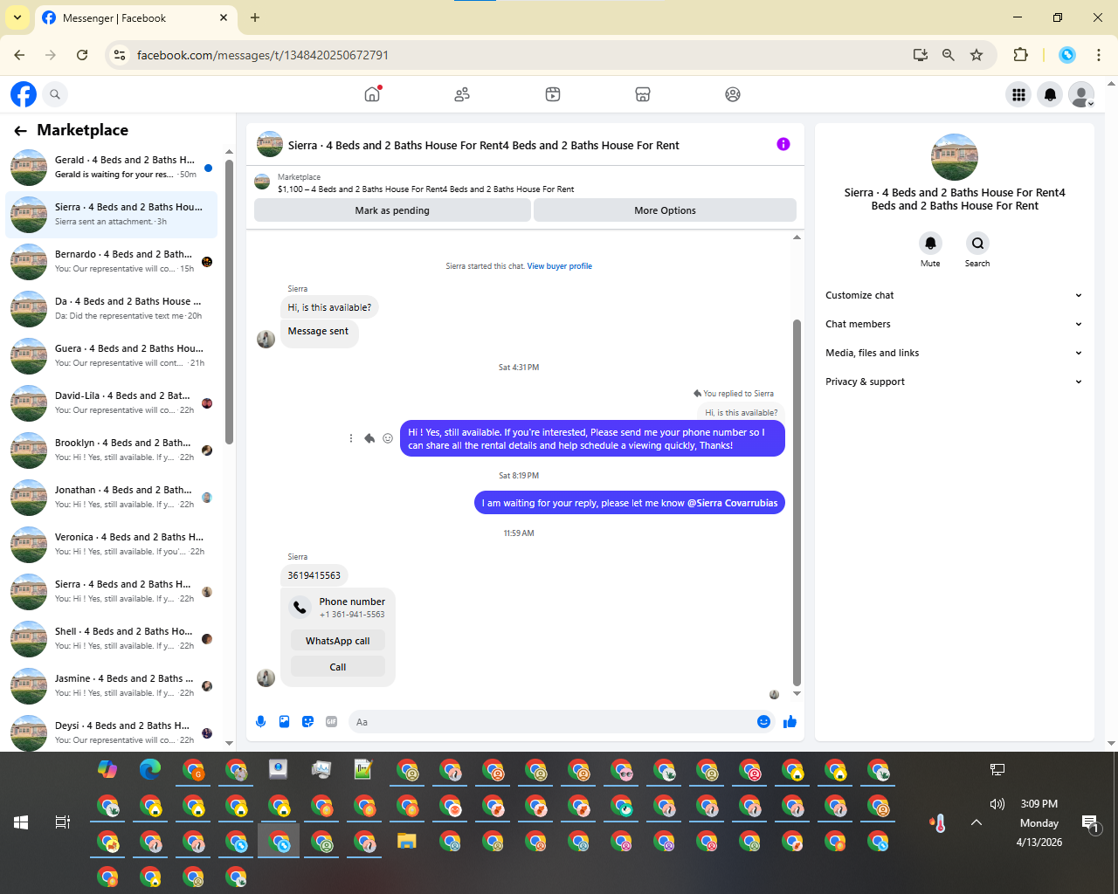Show hidden system tray icons chevron

(x=977, y=822)
